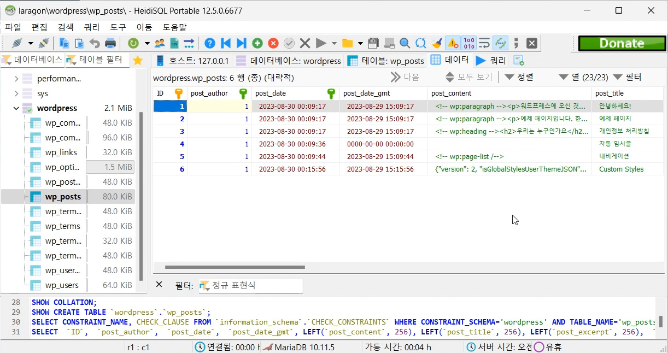Open the 편집 menu
The height and width of the screenshot is (353, 668).
pyautogui.click(x=39, y=27)
